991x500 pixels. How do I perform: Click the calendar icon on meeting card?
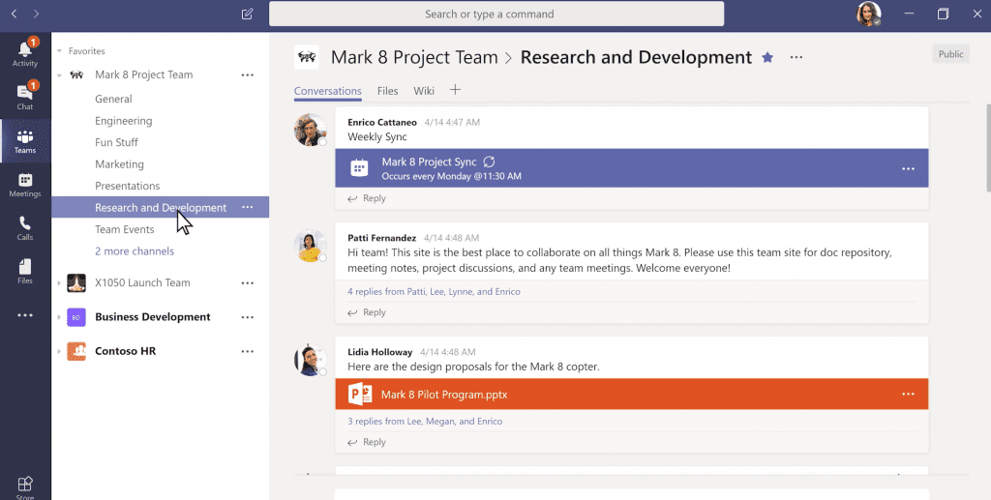[359, 168]
